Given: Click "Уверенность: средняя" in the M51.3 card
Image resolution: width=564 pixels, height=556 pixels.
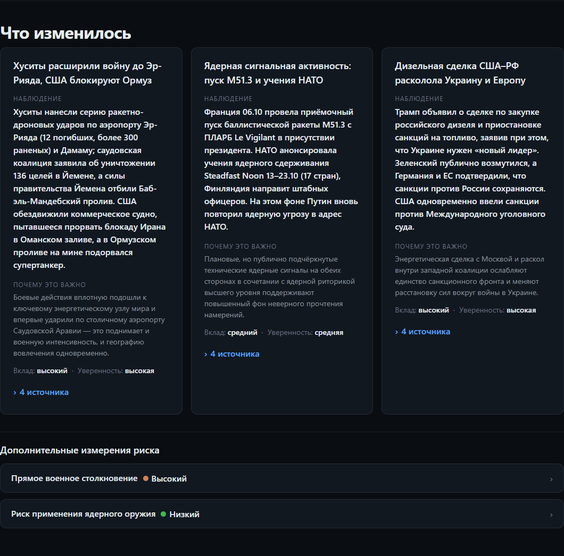Looking at the screenshot, I should 305,333.
